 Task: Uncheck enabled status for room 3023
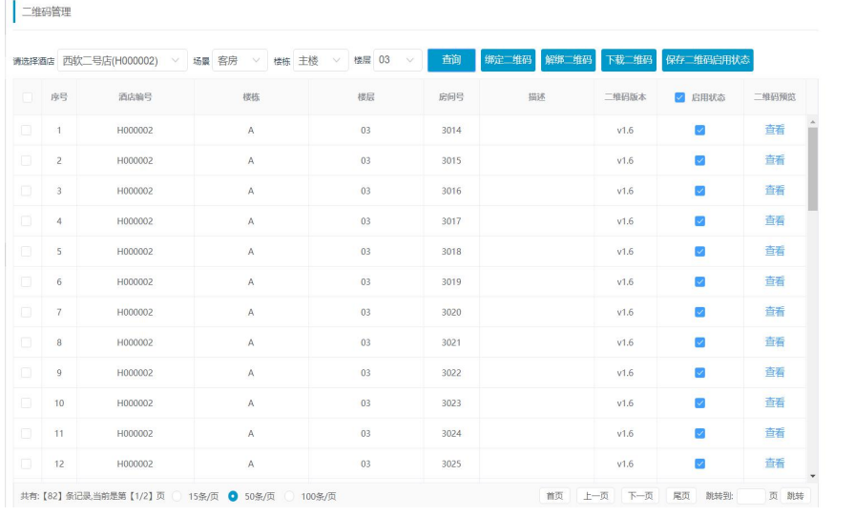pos(699,403)
